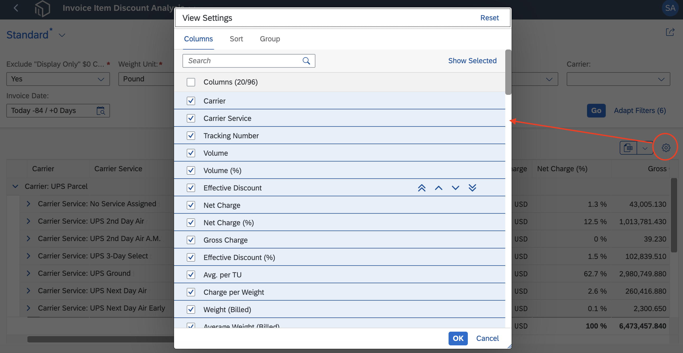This screenshot has height=353, width=683.
Task: Uncheck the Carrier column checkbox
Action: 191,101
